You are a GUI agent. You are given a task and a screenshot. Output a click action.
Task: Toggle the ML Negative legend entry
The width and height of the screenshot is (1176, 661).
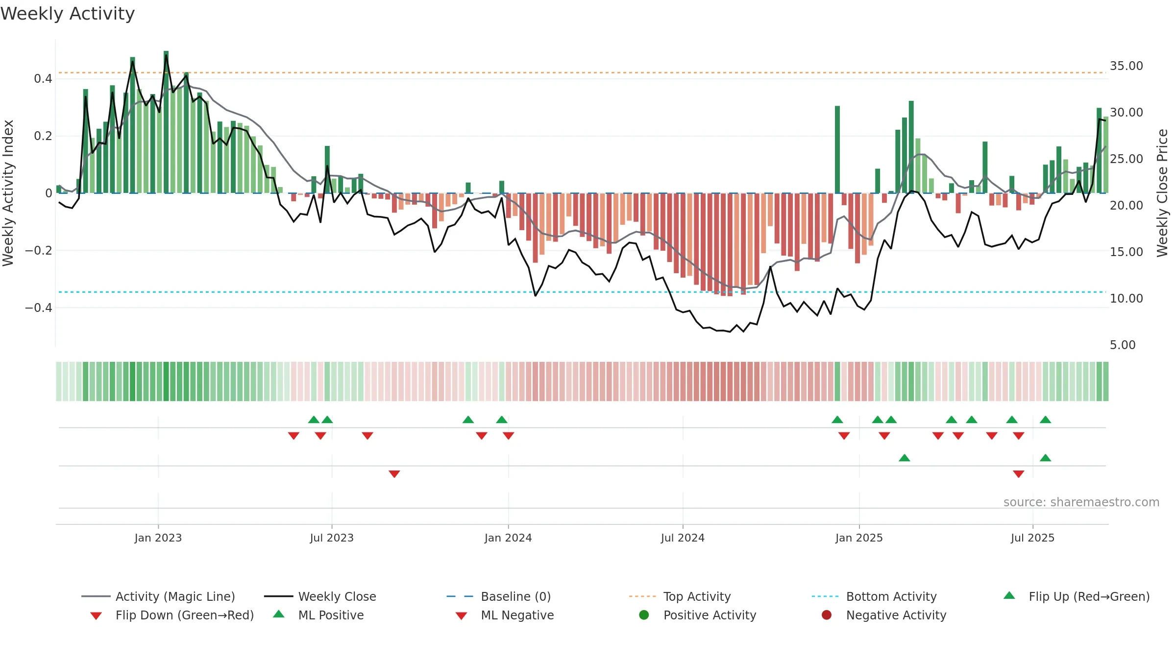coord(505,615)
